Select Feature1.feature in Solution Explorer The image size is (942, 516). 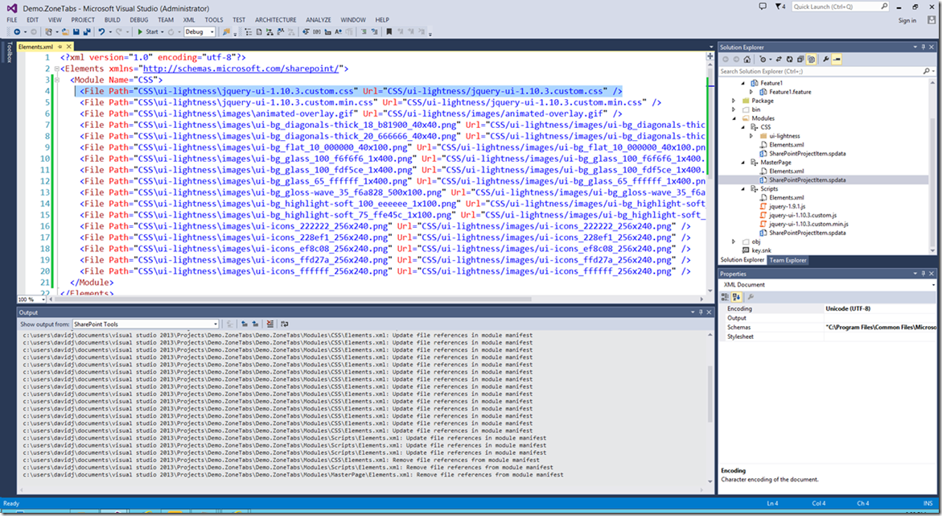click(790, 92)
